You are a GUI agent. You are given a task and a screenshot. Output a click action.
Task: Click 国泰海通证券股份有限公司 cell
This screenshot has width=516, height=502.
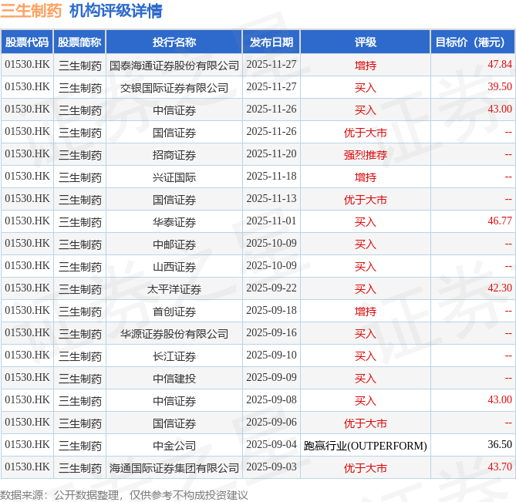click(x=174, y=66)
